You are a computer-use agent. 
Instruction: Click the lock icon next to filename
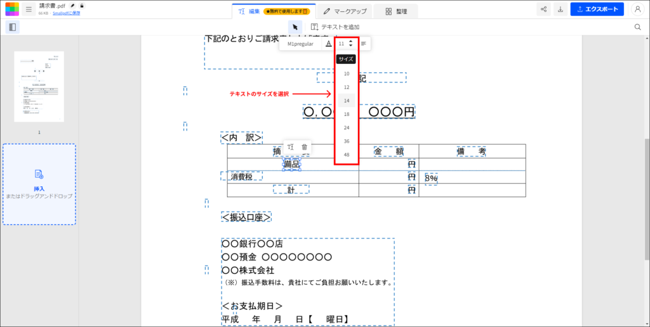coord(82,6)
